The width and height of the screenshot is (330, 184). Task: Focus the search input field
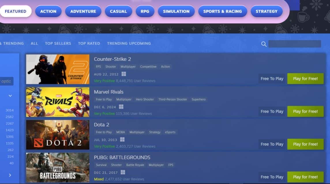pyautogui.click(x=295, y=44)
